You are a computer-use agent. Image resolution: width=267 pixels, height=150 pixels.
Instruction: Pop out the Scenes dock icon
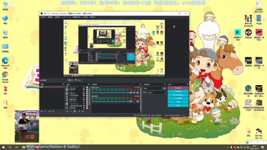pos(63,84)
